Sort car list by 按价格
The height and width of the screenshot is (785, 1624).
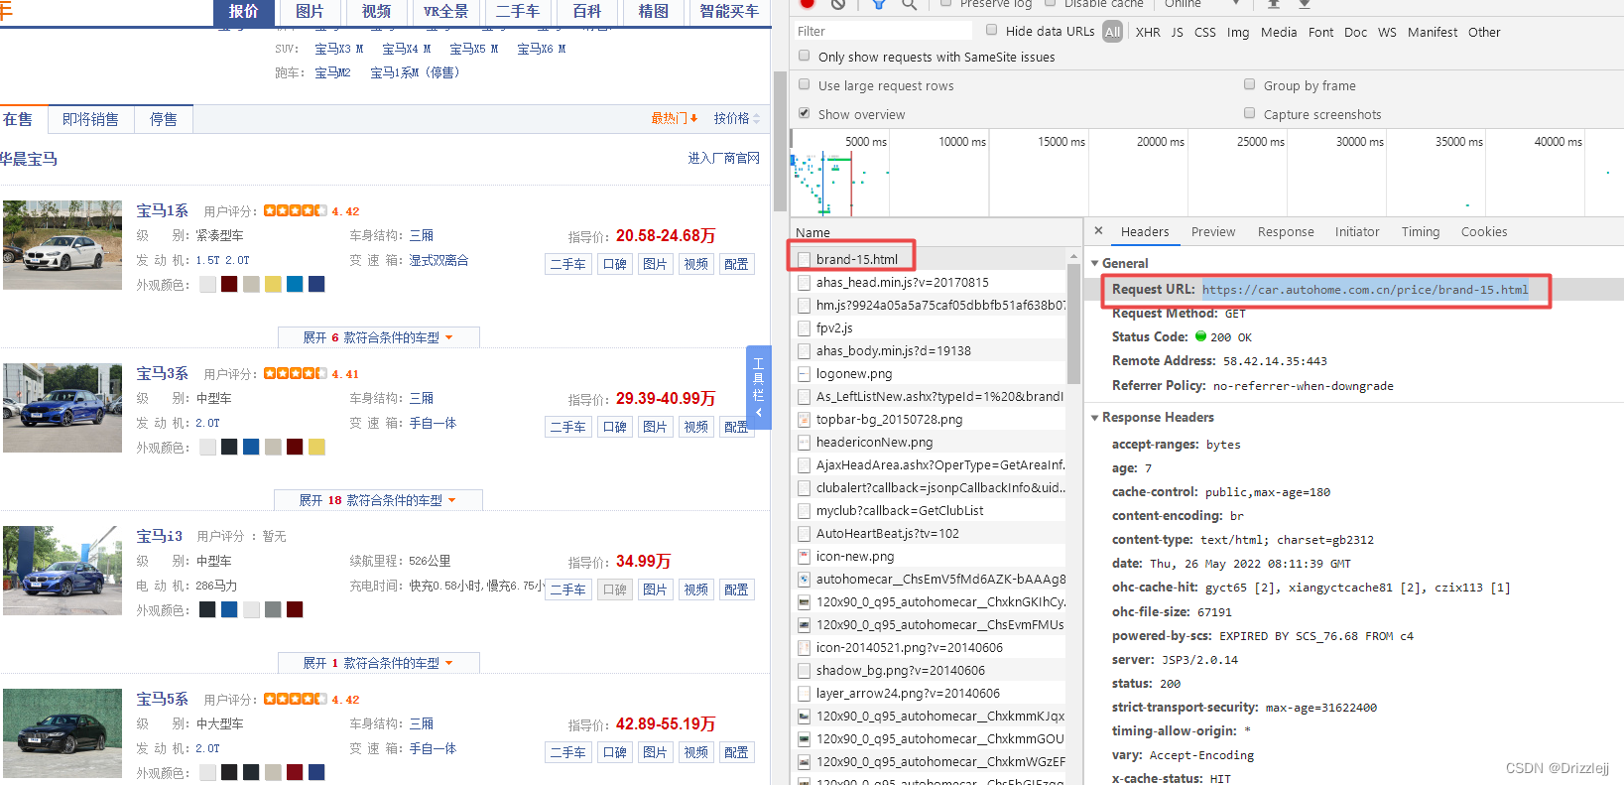coord(737,118)
